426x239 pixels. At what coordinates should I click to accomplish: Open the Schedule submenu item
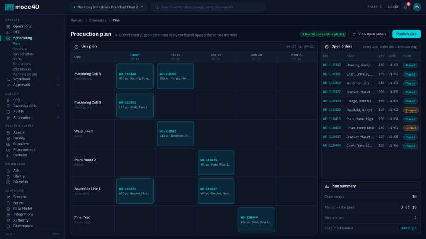coord(20,49)
